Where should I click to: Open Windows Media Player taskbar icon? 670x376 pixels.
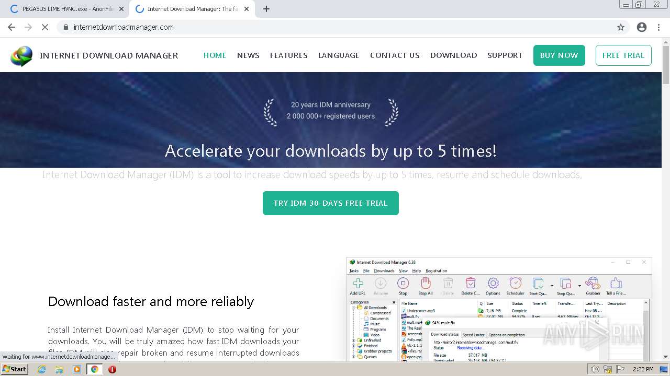coord(77,369)
